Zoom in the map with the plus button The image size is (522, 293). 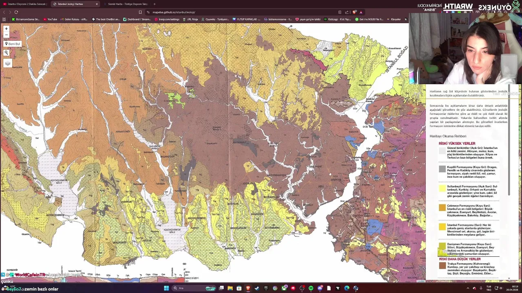(x=6, y=29)
